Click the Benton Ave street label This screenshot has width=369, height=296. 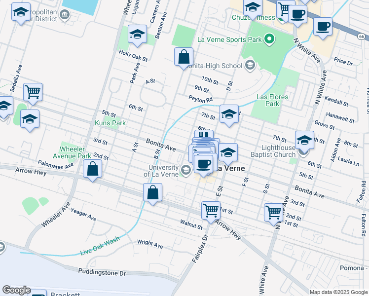click(x=161, y=26)
